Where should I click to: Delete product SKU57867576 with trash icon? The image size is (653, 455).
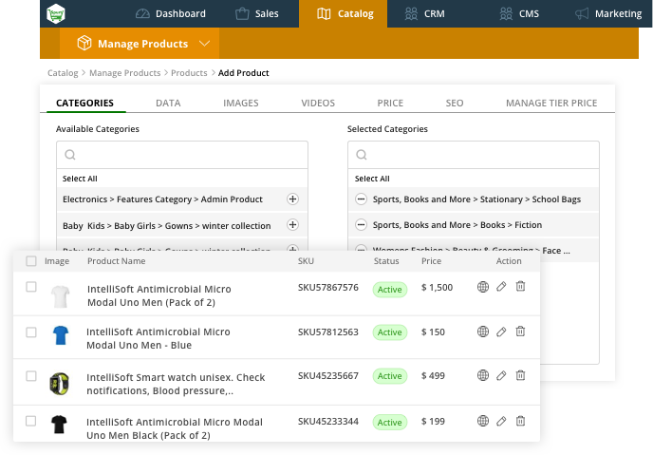520,286
